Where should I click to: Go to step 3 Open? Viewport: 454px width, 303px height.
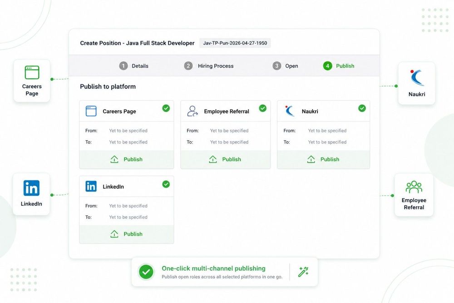(x=285, y=66)
